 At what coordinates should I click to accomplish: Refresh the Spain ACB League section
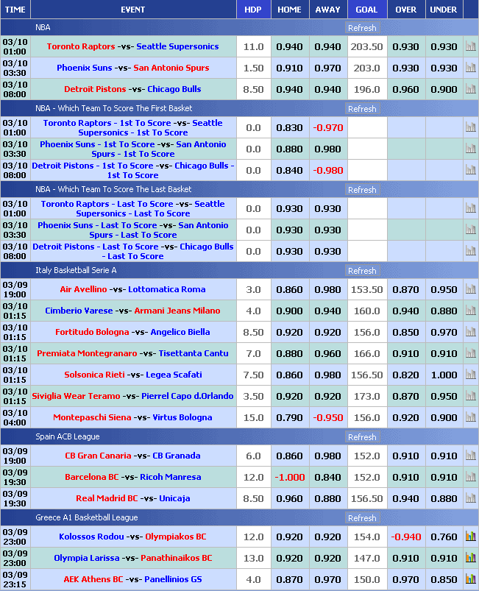(x=362, y=437)
